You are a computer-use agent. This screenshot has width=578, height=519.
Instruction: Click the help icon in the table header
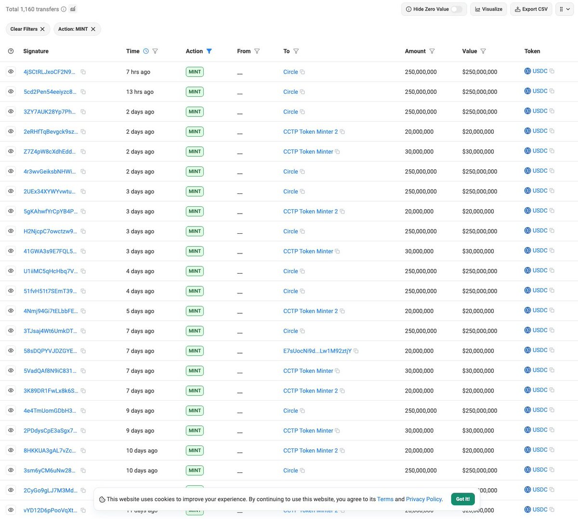point(11,51)
